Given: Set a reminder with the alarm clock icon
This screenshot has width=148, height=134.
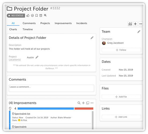Looking at the screenshot, I should click(x=41, y=16).
